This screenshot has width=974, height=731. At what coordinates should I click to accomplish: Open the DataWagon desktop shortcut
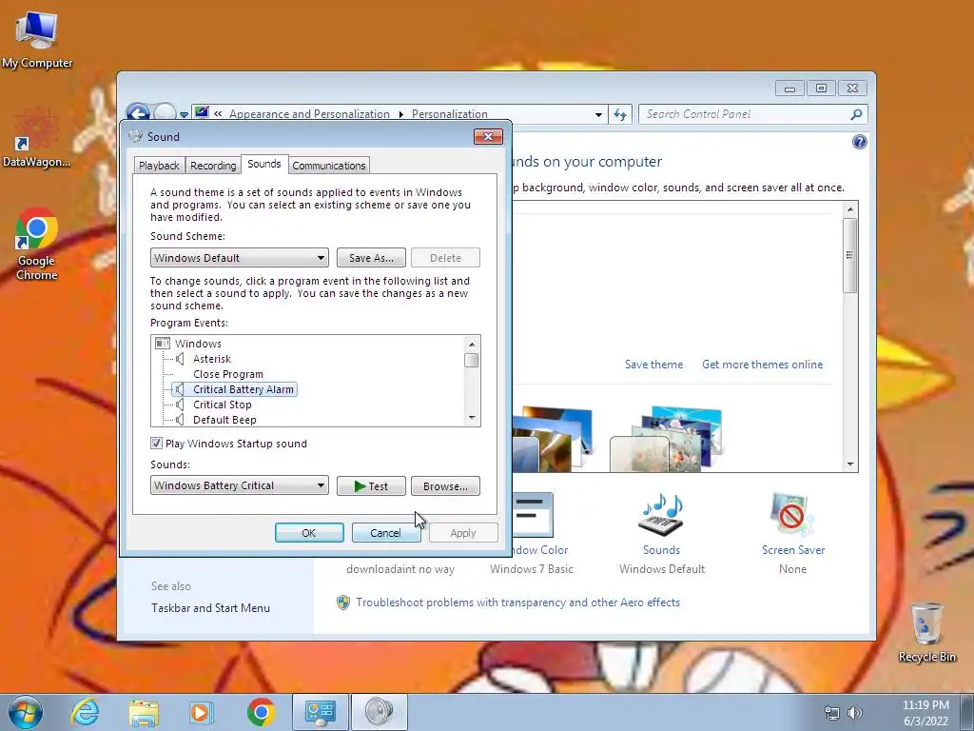point(37,138)
